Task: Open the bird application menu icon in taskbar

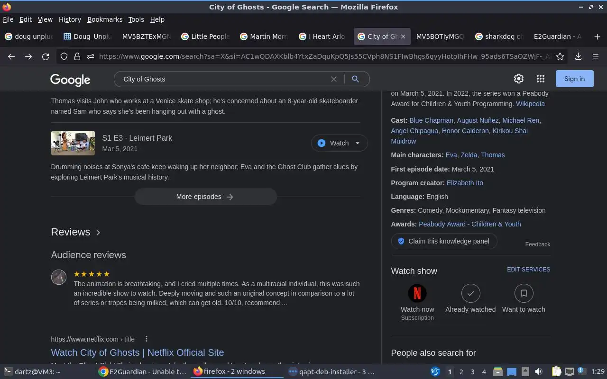Action: [435, 372]
